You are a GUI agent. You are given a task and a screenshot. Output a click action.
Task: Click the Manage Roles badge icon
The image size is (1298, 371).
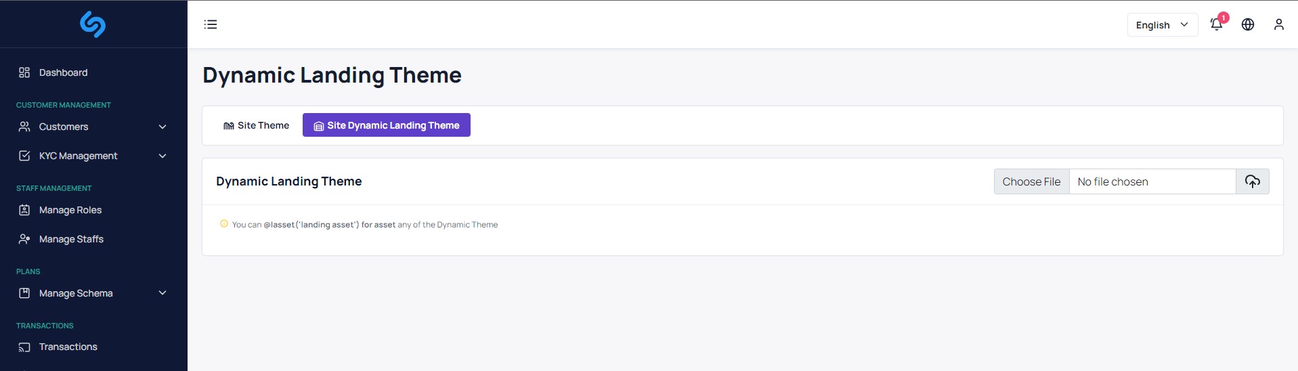pos(24,210)
